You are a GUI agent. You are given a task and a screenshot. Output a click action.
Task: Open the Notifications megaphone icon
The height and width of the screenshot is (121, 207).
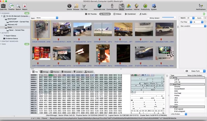coord(201,6)
